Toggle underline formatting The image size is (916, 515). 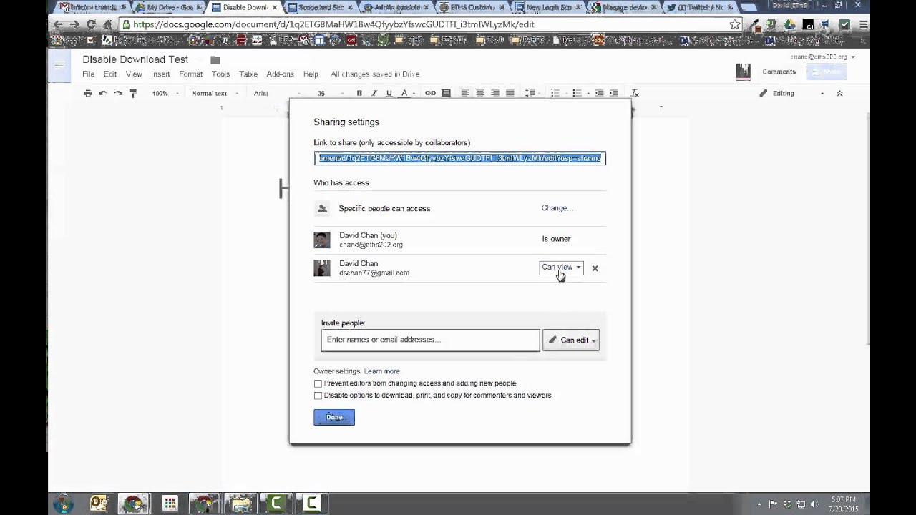[x=389, y=93]
